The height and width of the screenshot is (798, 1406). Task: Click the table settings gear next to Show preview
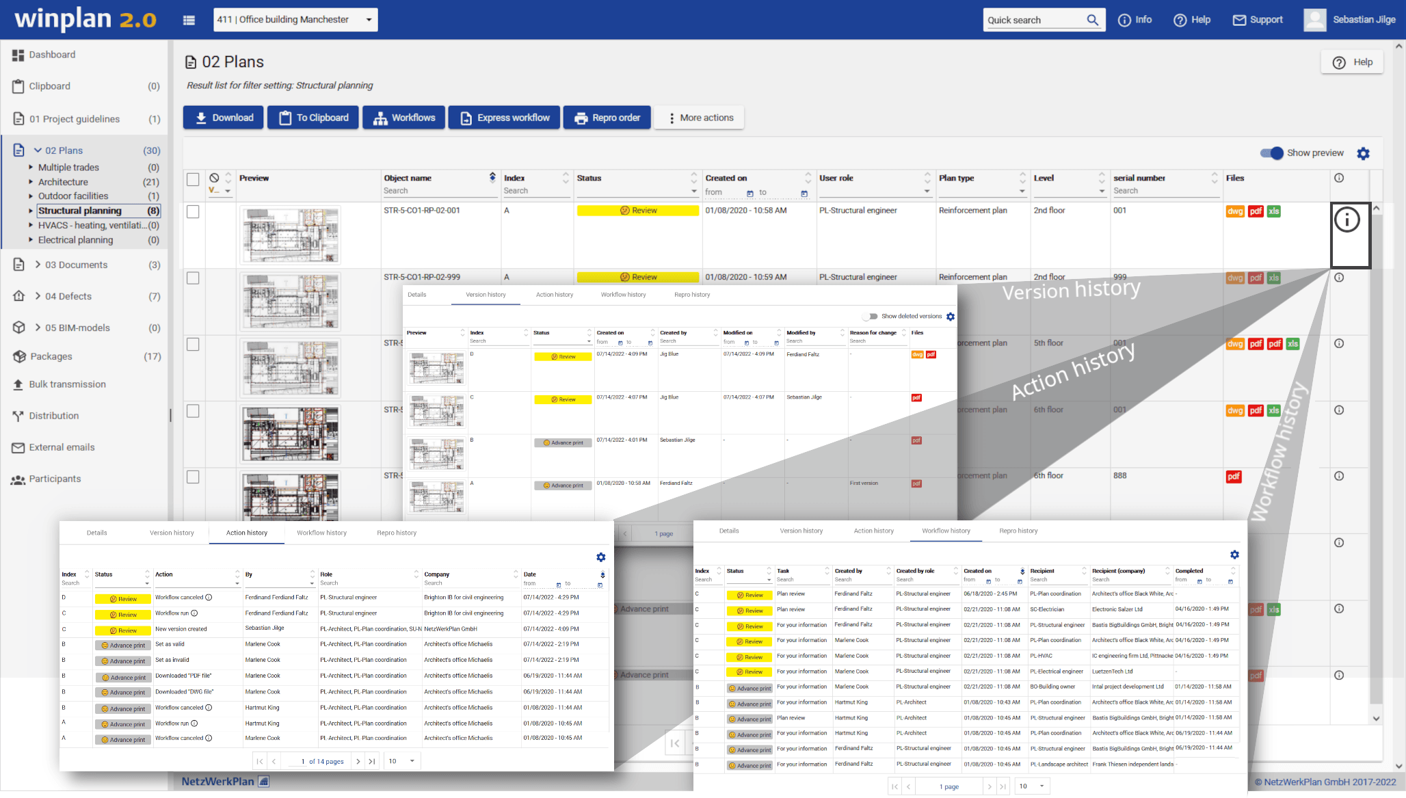point(1363,153)
